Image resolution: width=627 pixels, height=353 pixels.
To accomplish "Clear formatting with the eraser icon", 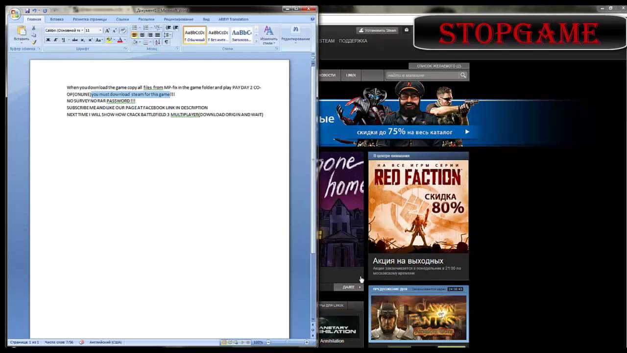I will tap(122, 30).
